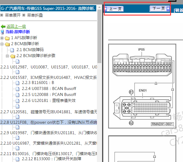183x162 pixels.
Task: Click page icon above 2.2.10 U016987
Action: tap(18, 138)
